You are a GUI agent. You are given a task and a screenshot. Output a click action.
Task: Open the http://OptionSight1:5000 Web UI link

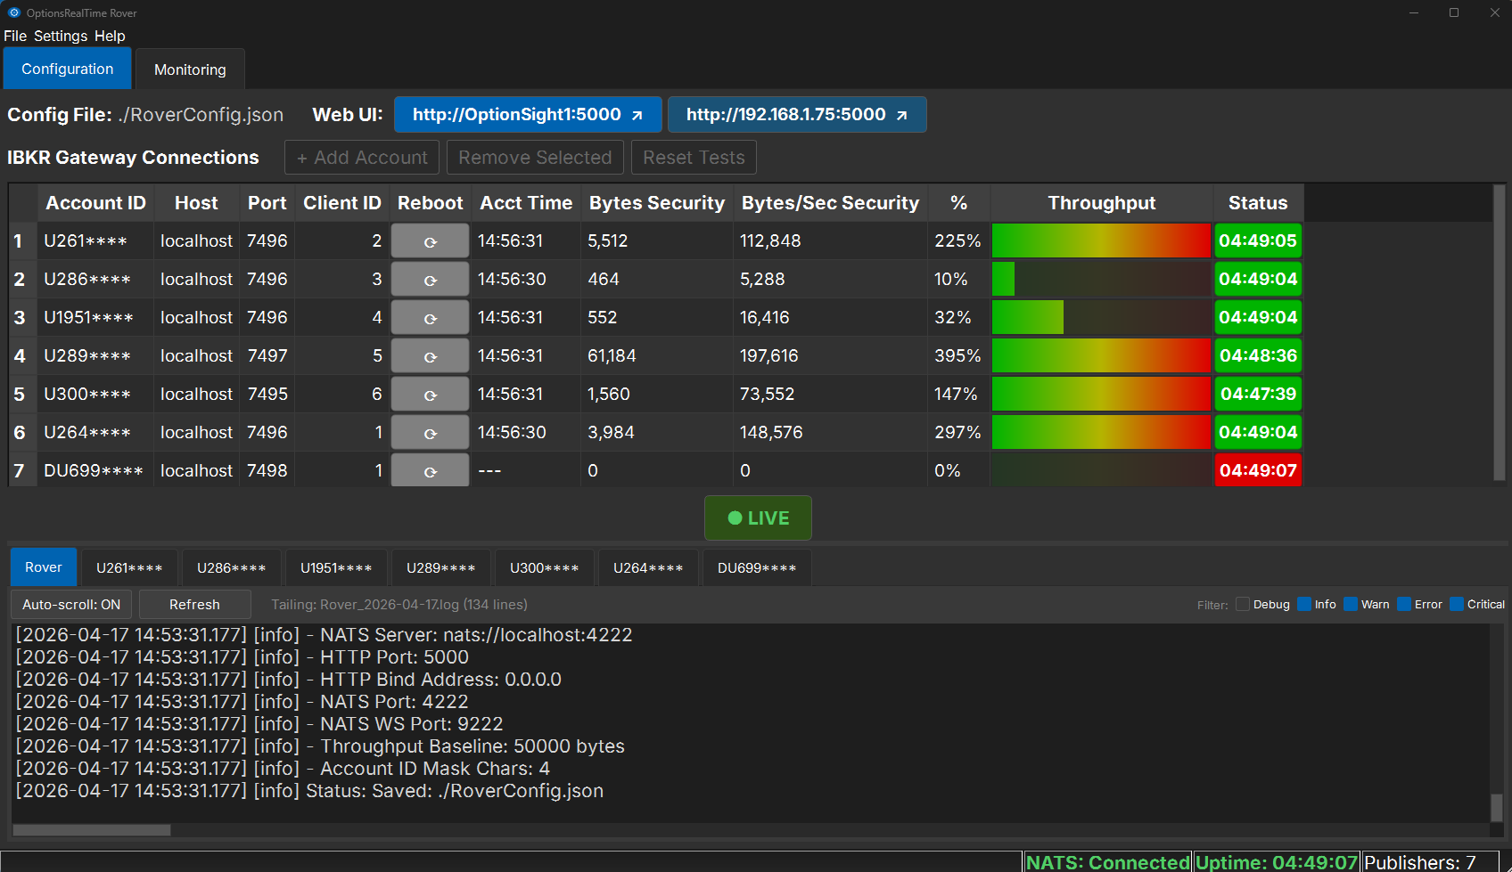pyautogui.click(x=528, y=114)
